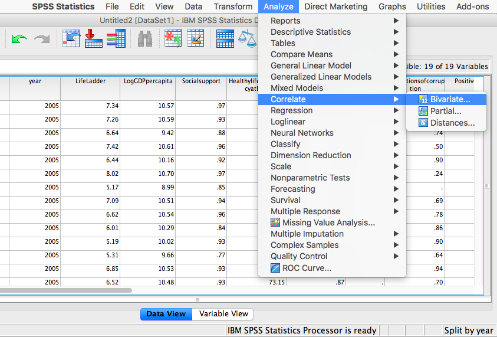The width and height of the screenshot is (497, 337).
Task: Select the LogGDPpercapita column header
Action: tap(148, 88)
